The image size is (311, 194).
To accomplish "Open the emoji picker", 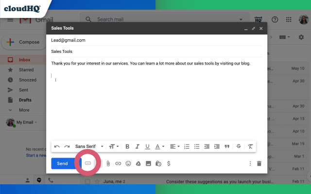I will (x=128, y=163).
